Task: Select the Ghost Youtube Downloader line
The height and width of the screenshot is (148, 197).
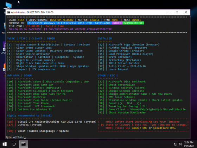Action: (122, 112)
